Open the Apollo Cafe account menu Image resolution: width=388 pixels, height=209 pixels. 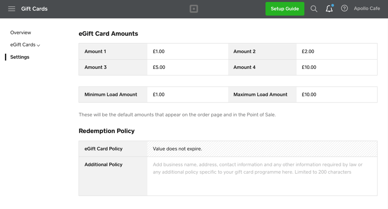click(x=367, y=9)
